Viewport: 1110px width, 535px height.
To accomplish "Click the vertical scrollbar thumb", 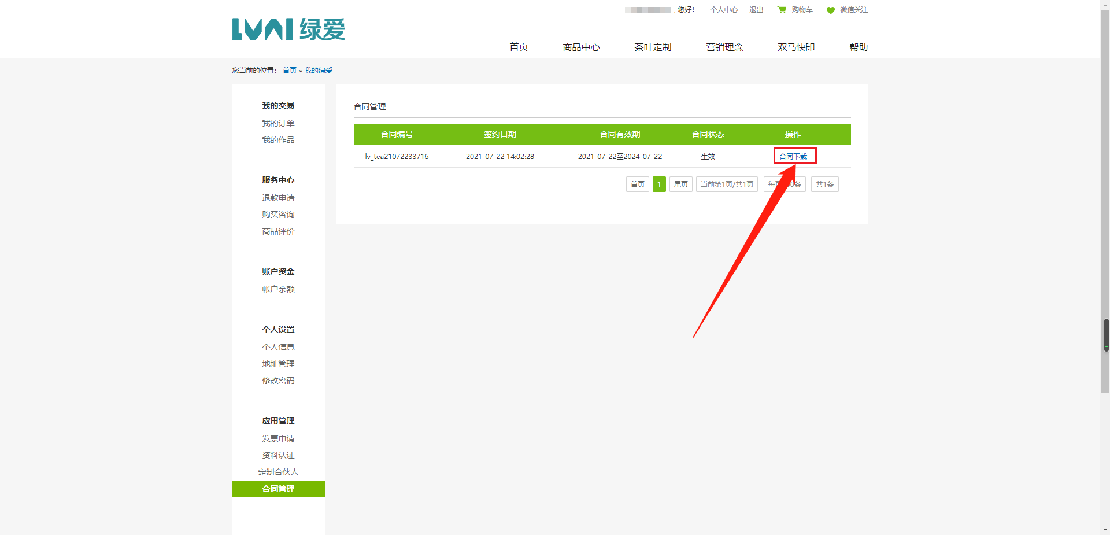I will 1105,335.
